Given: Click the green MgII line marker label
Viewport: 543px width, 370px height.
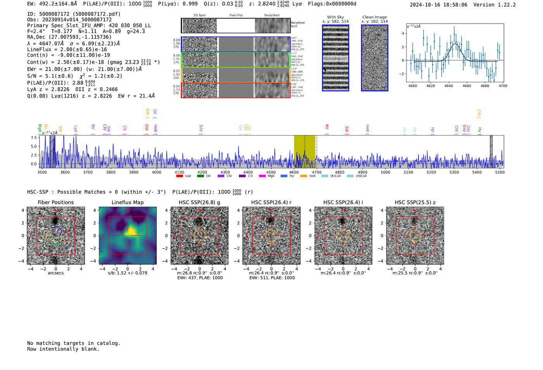Looking at the screenshot, I should click(40, 129).
